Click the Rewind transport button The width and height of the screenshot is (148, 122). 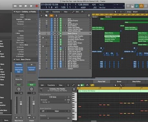[15, 6]
